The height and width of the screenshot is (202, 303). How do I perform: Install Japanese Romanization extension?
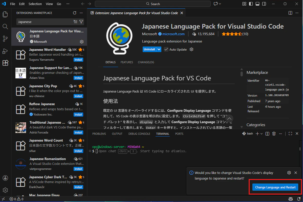coord(78,169)
